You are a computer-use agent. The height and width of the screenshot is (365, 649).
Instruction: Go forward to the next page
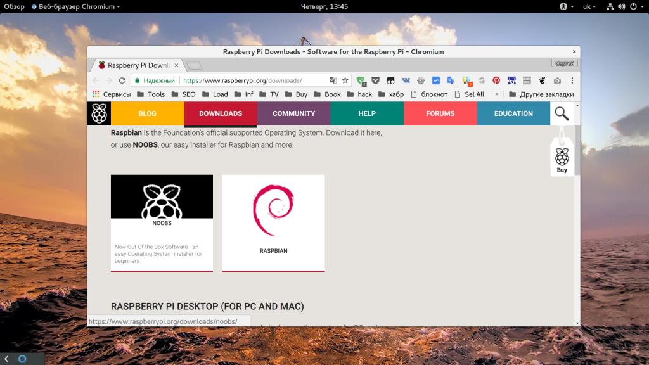[x=109, y=80]
